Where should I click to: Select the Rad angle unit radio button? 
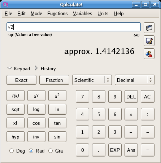(x=31, y=151)
